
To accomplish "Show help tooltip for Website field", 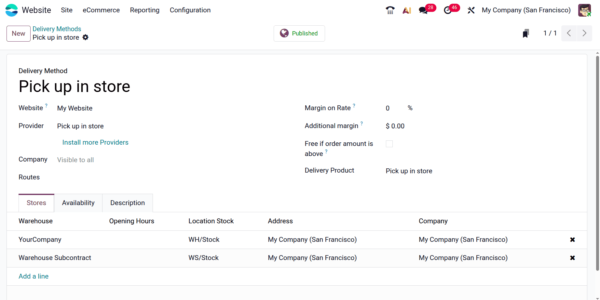I will pos(46,105).
